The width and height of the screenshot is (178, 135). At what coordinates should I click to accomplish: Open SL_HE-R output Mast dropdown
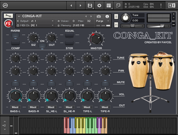69,107
